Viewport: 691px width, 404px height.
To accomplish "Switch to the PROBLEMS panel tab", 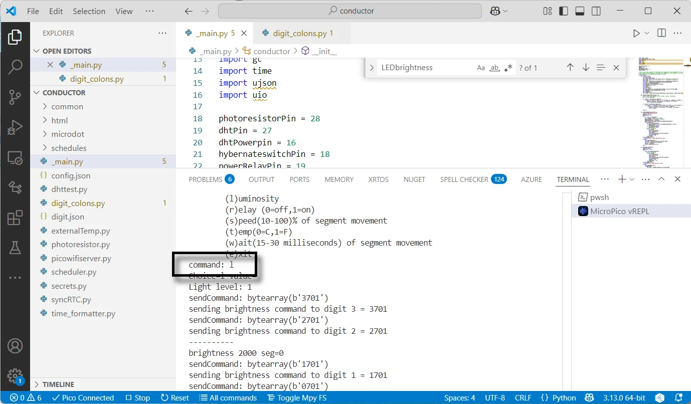I will (211, 179).
